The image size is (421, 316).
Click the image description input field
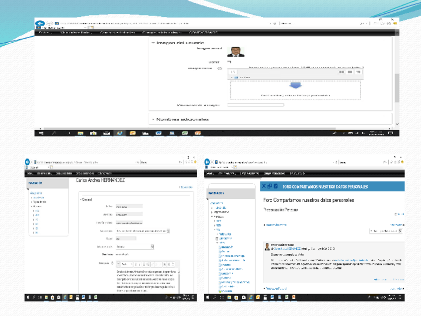tap(256, 105)
